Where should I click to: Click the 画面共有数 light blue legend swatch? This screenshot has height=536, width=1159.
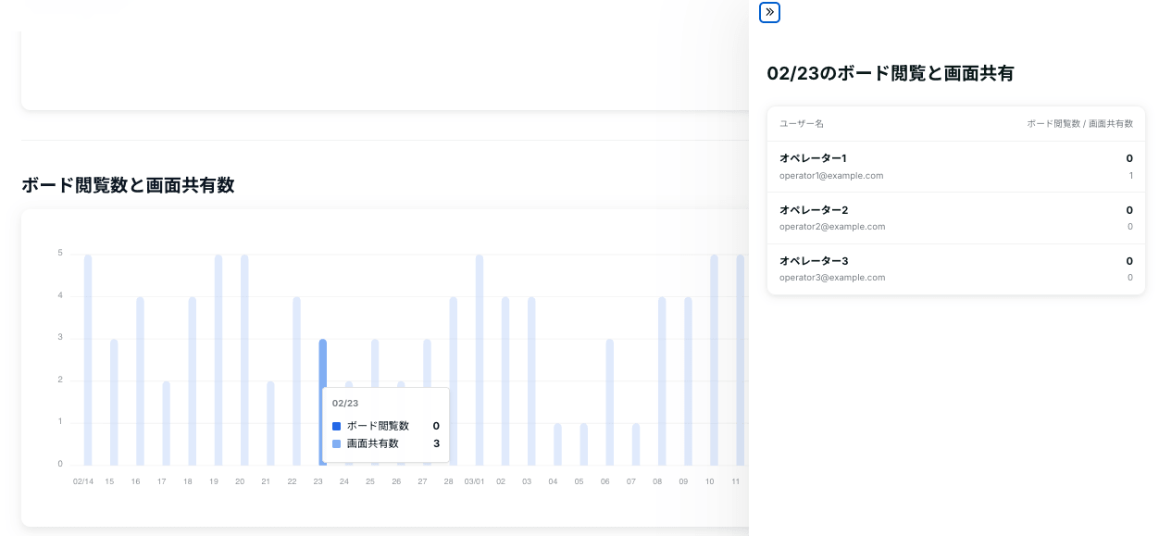[x=337, y=443]
